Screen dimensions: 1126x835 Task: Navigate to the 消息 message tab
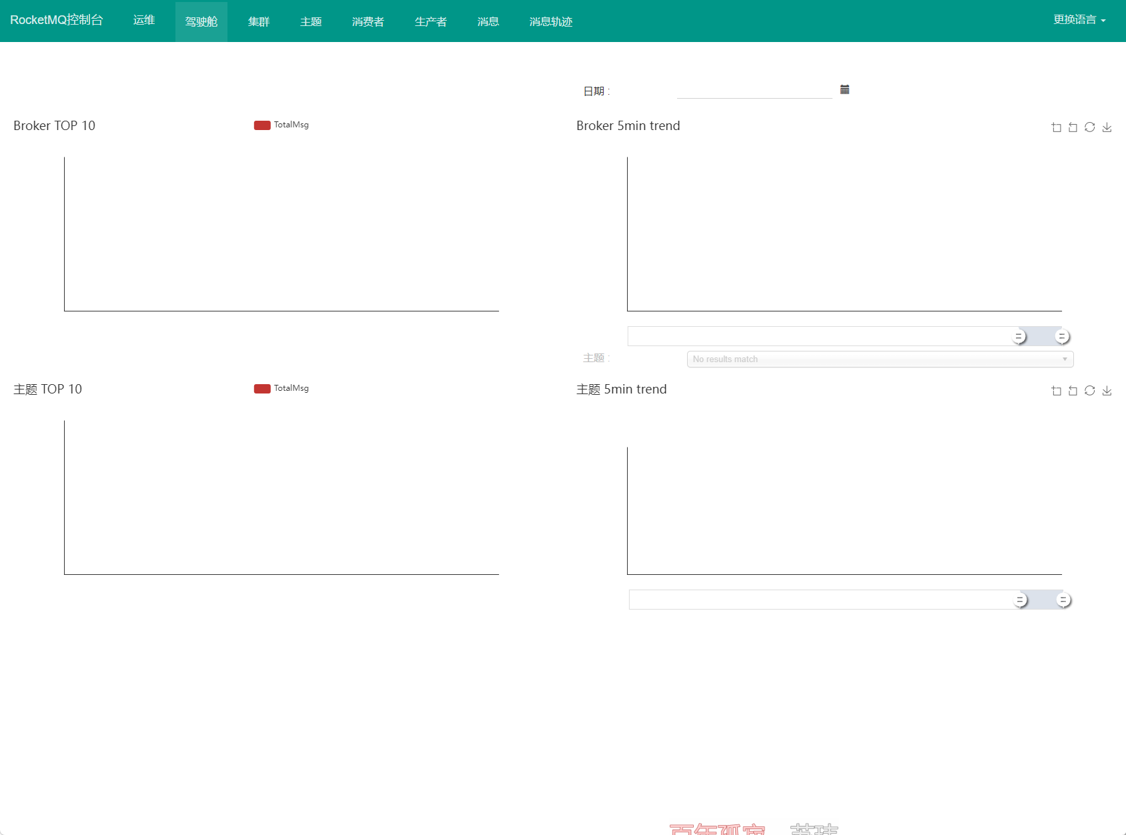click(488, 21)
